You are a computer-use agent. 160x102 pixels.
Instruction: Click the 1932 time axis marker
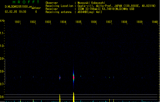click(x=33, y=22)
